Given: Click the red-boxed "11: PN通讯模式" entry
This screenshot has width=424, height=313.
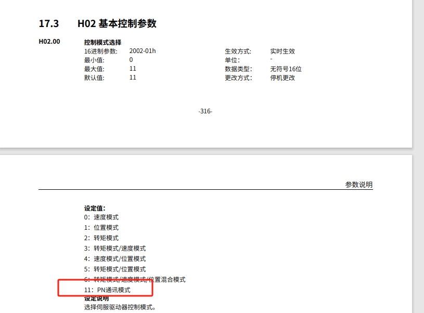Looking at the screenshot, I should point(107,290).
